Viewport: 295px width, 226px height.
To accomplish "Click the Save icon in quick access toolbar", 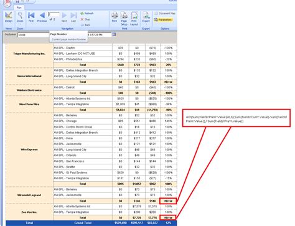I will [x=17, y=1].
